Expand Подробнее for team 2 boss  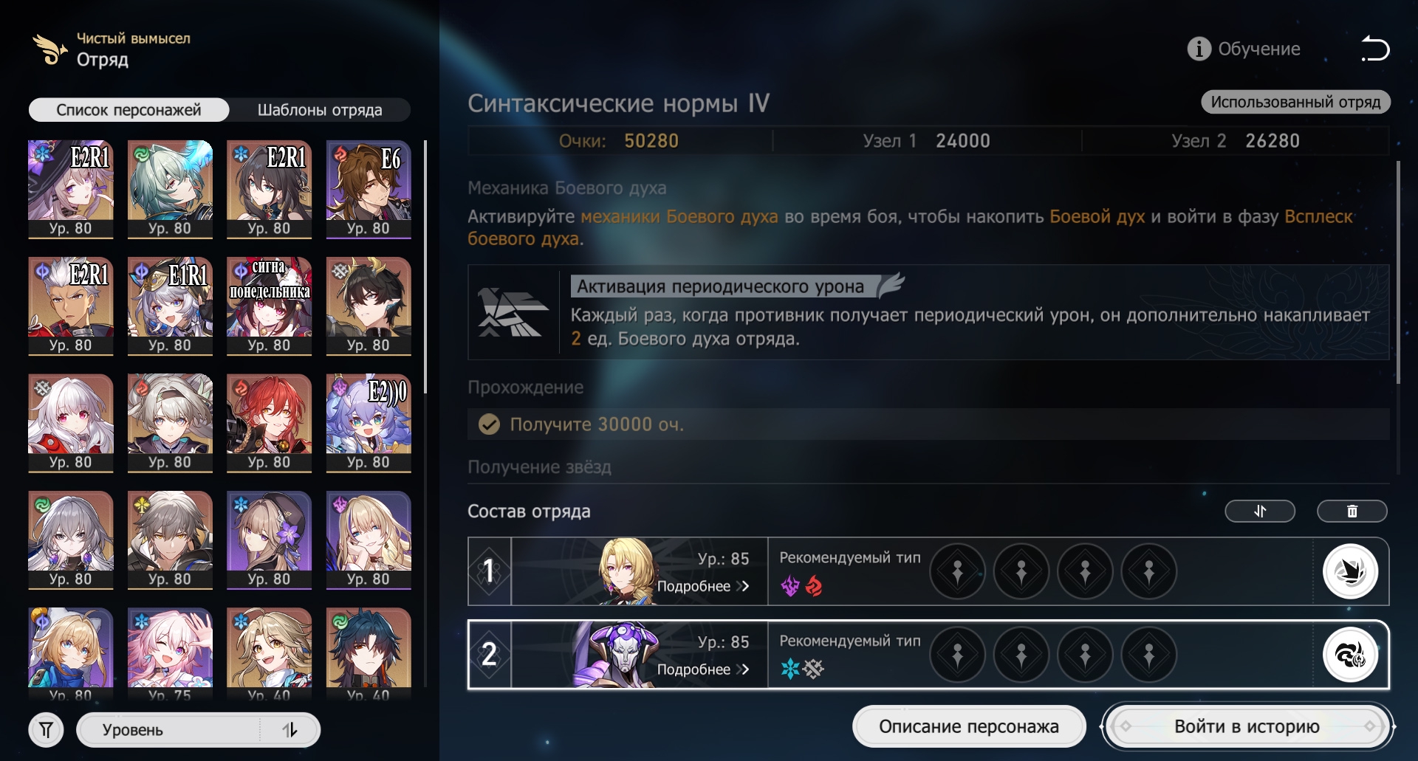[x=703, y=669]
